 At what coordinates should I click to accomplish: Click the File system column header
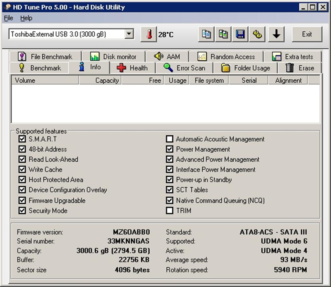(209, 80)
